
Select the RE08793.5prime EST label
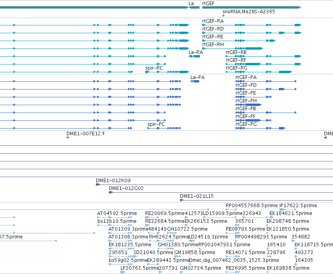pos(245,229)
